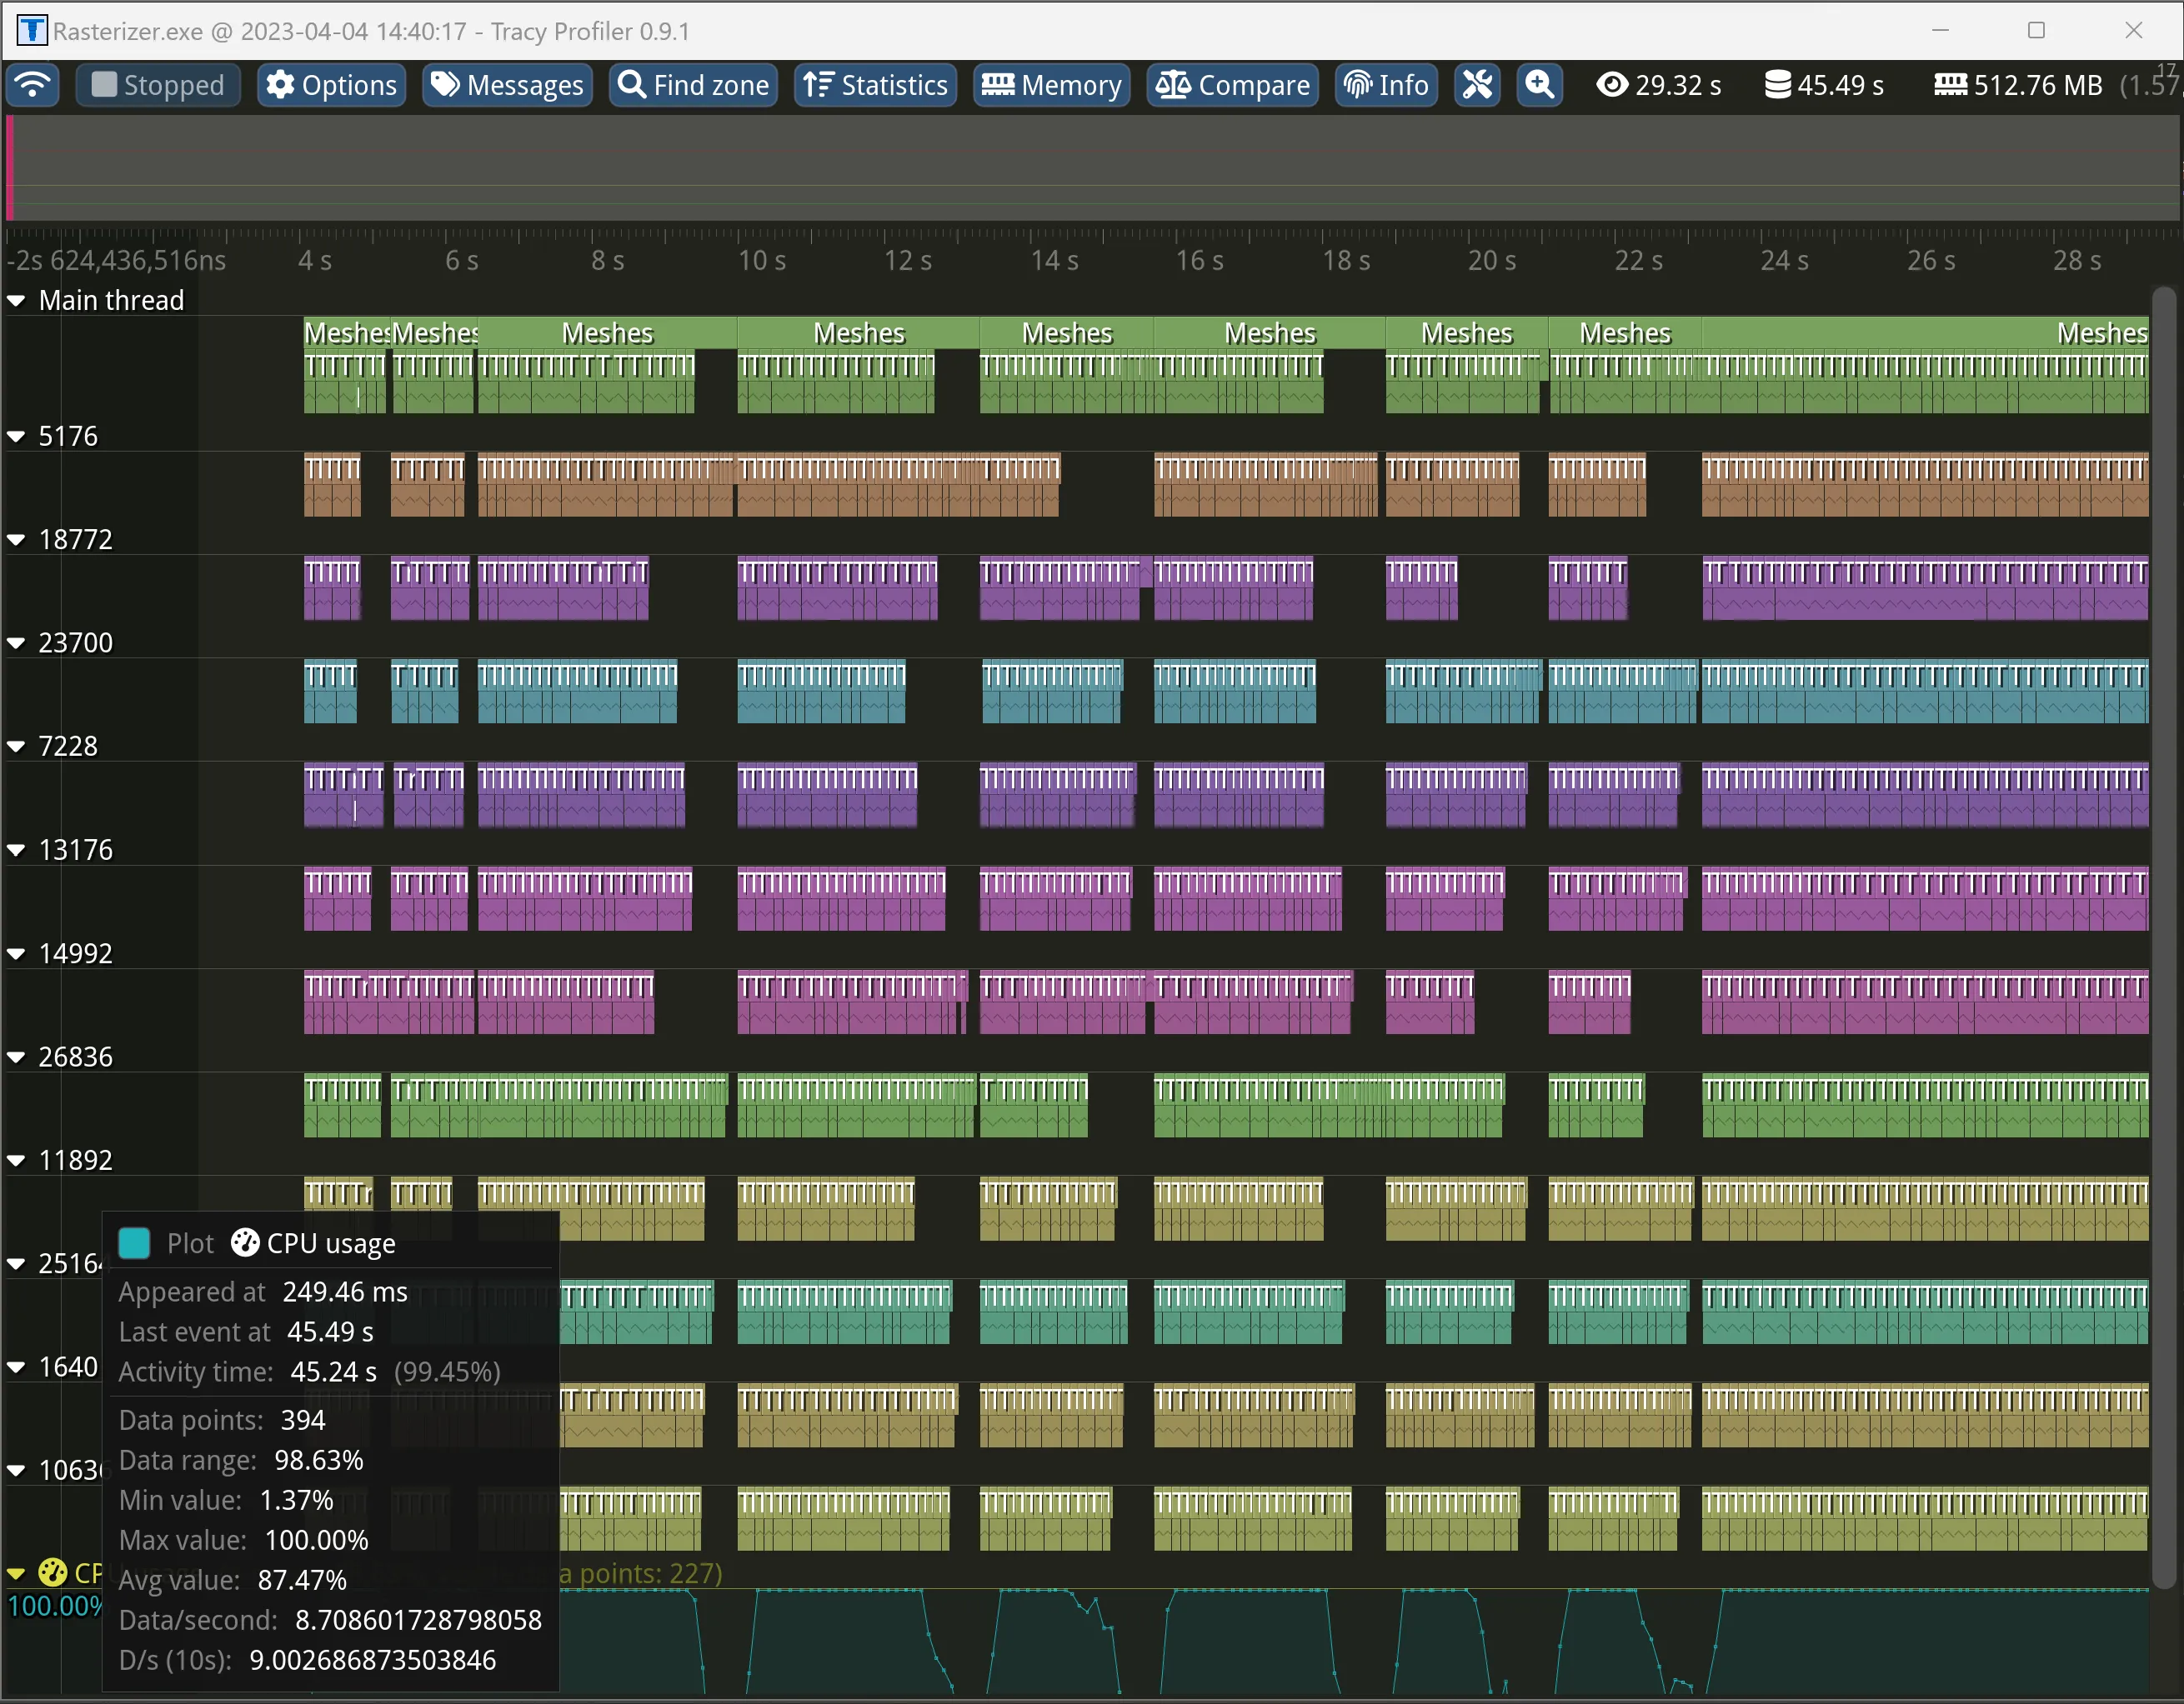The width and height of the screenshot is (2184, 1704).
Task: Click the frame overview strip at top
Action: (1092, 168)
